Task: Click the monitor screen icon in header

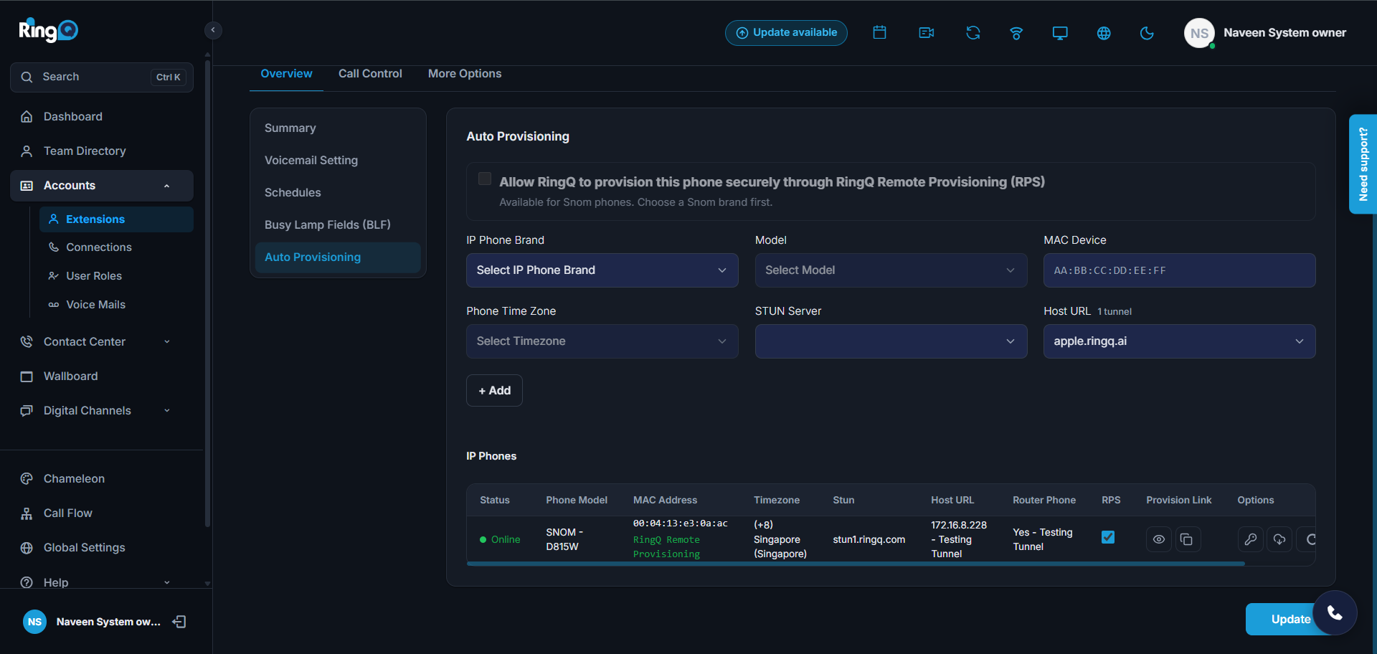Action: tap(1060, 33)
